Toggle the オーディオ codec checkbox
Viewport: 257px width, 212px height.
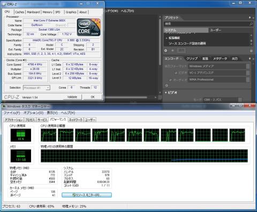(171, 79)
